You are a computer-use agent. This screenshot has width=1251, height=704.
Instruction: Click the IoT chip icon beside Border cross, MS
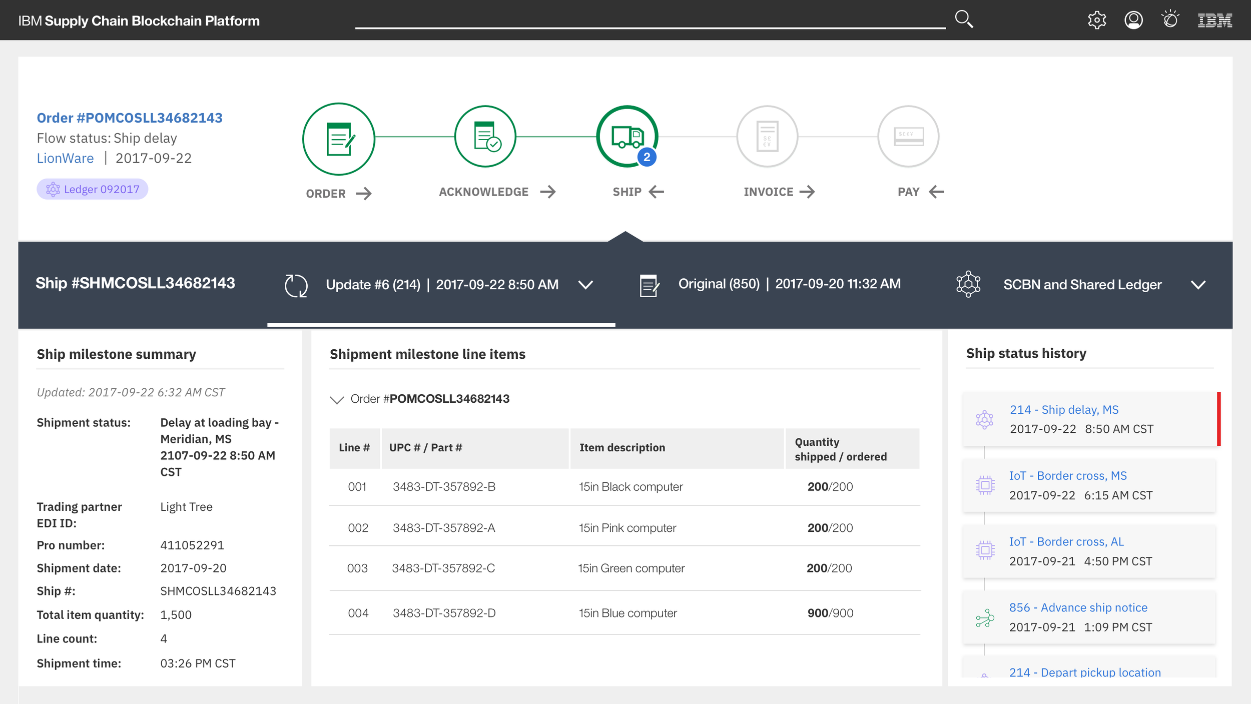[985, 484]
